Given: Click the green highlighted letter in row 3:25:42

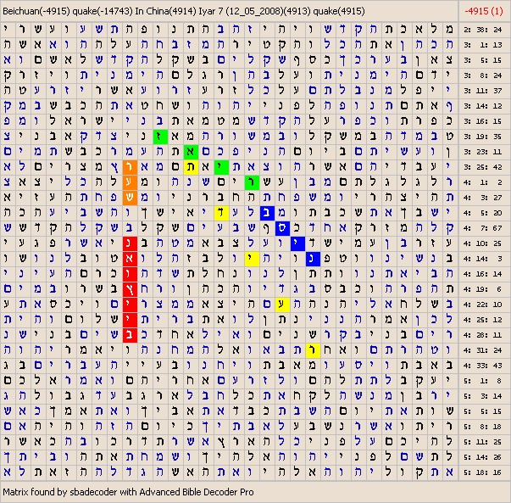Looking at the screenshot, I should [x=222, y=167].
